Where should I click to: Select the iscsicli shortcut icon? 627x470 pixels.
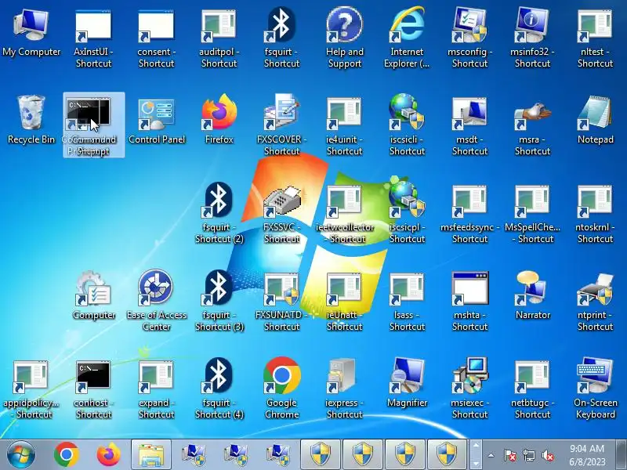point(407,125)
